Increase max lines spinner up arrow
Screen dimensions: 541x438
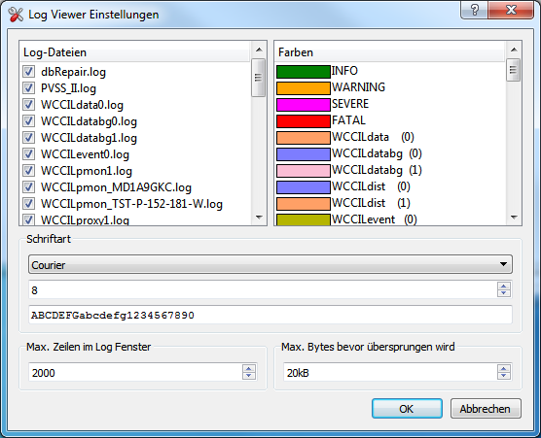(249, 368)
